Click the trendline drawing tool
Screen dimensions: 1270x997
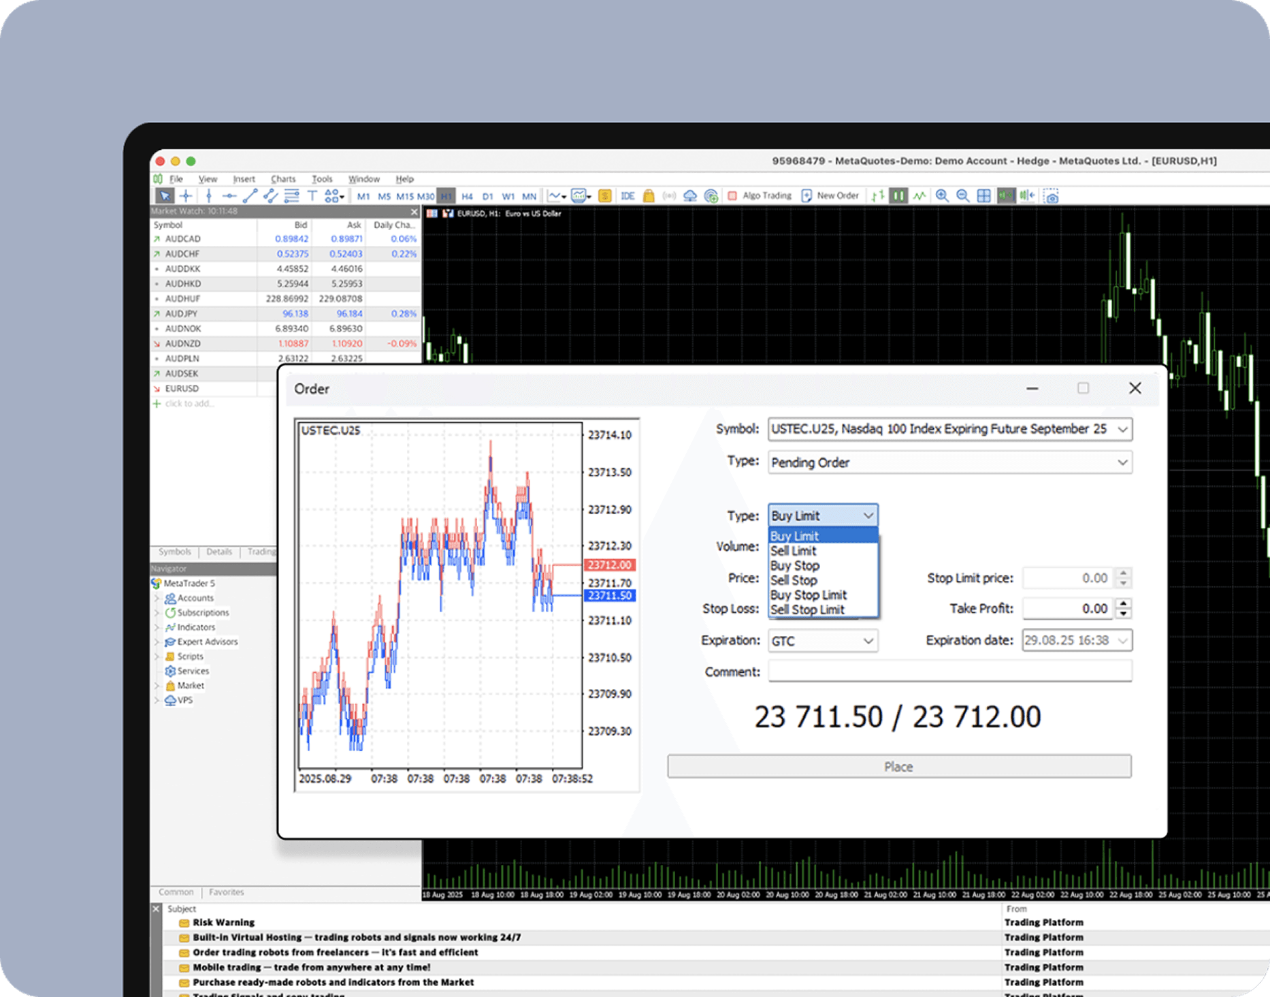[250, 196]
